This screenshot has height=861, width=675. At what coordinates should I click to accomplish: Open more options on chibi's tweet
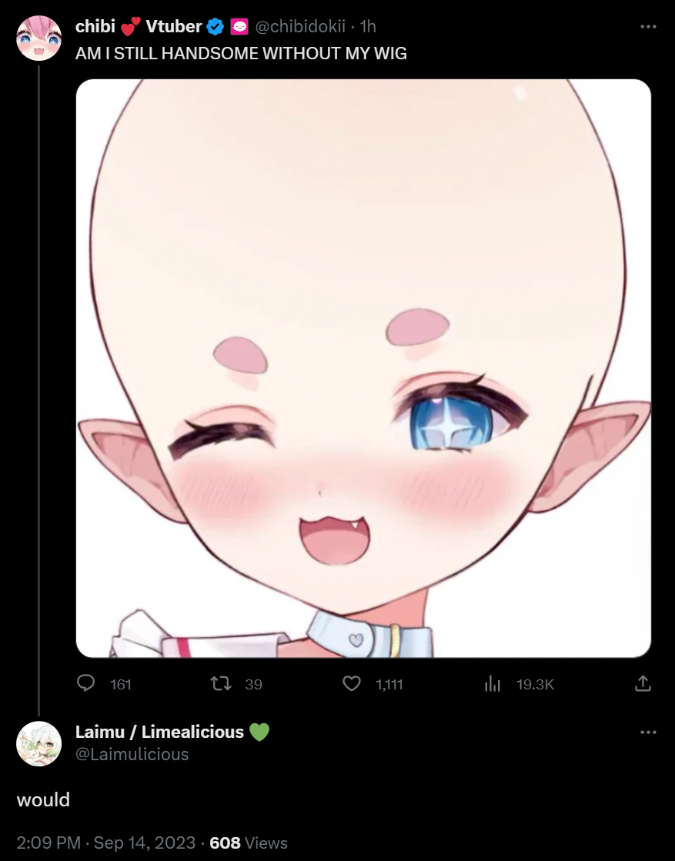pos(648,26)
